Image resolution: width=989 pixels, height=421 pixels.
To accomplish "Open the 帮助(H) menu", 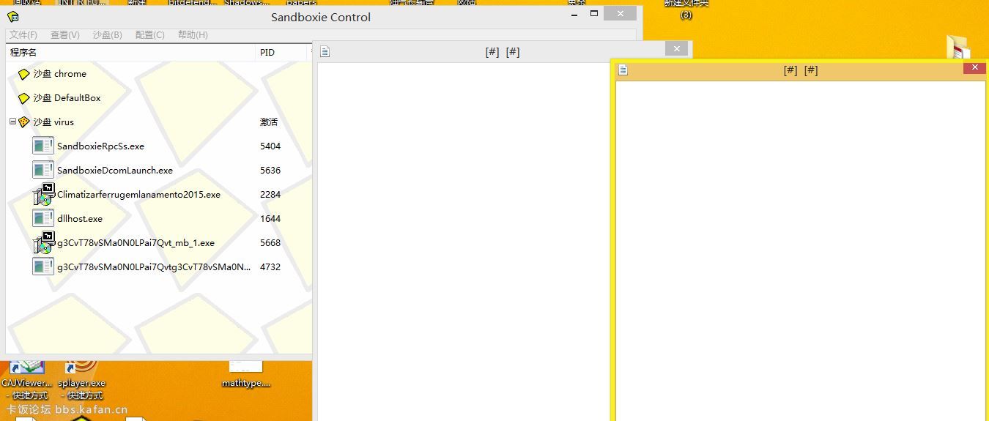I will coord(193,34).
